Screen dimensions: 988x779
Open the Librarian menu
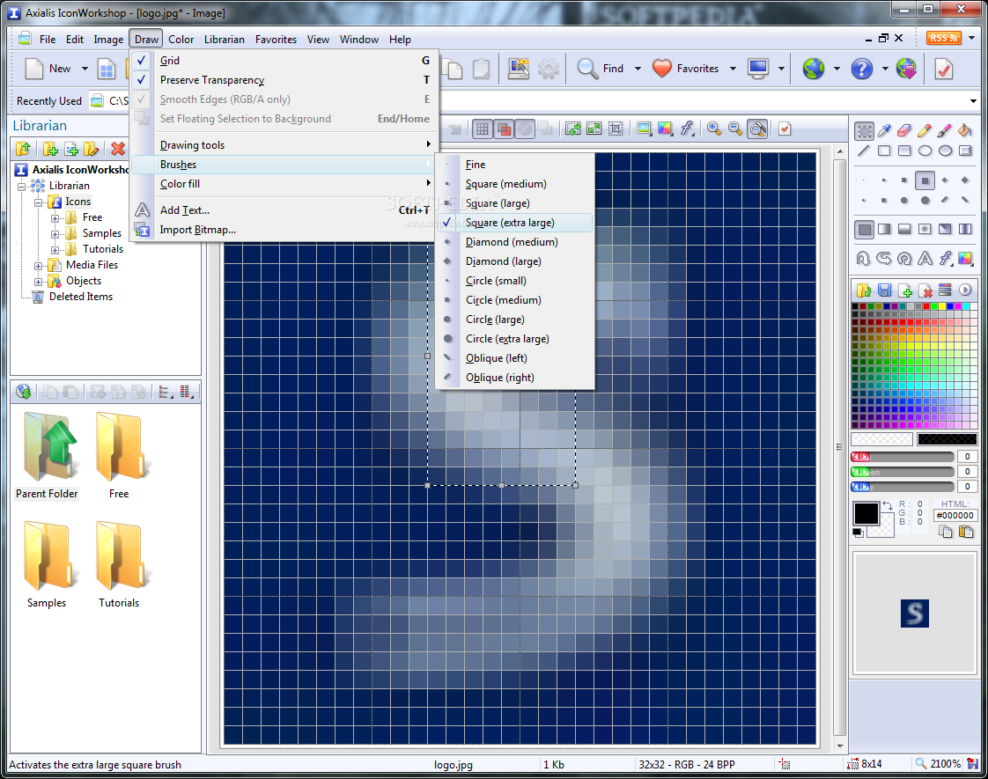[225, 39]
